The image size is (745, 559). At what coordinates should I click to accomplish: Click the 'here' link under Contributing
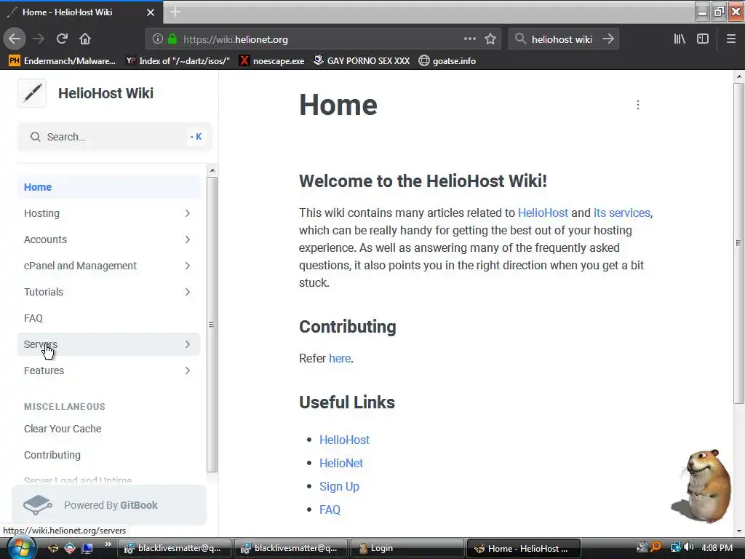[340, 358]
